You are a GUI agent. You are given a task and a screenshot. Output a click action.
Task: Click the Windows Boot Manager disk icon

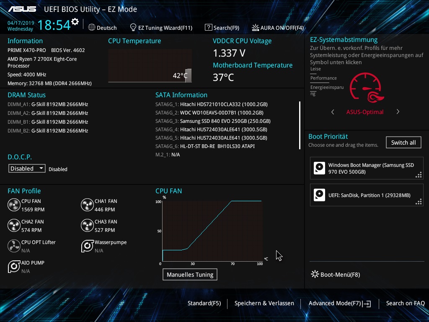coord(319,168)
